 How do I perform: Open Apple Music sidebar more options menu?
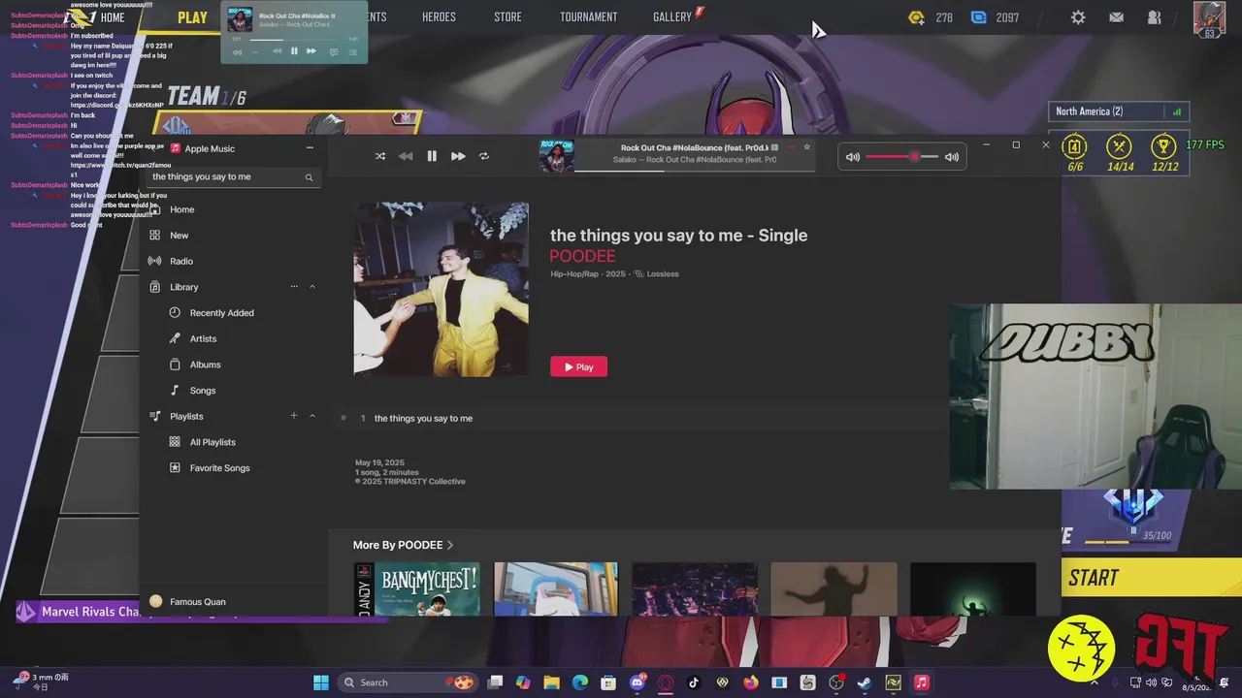(310, 148)
